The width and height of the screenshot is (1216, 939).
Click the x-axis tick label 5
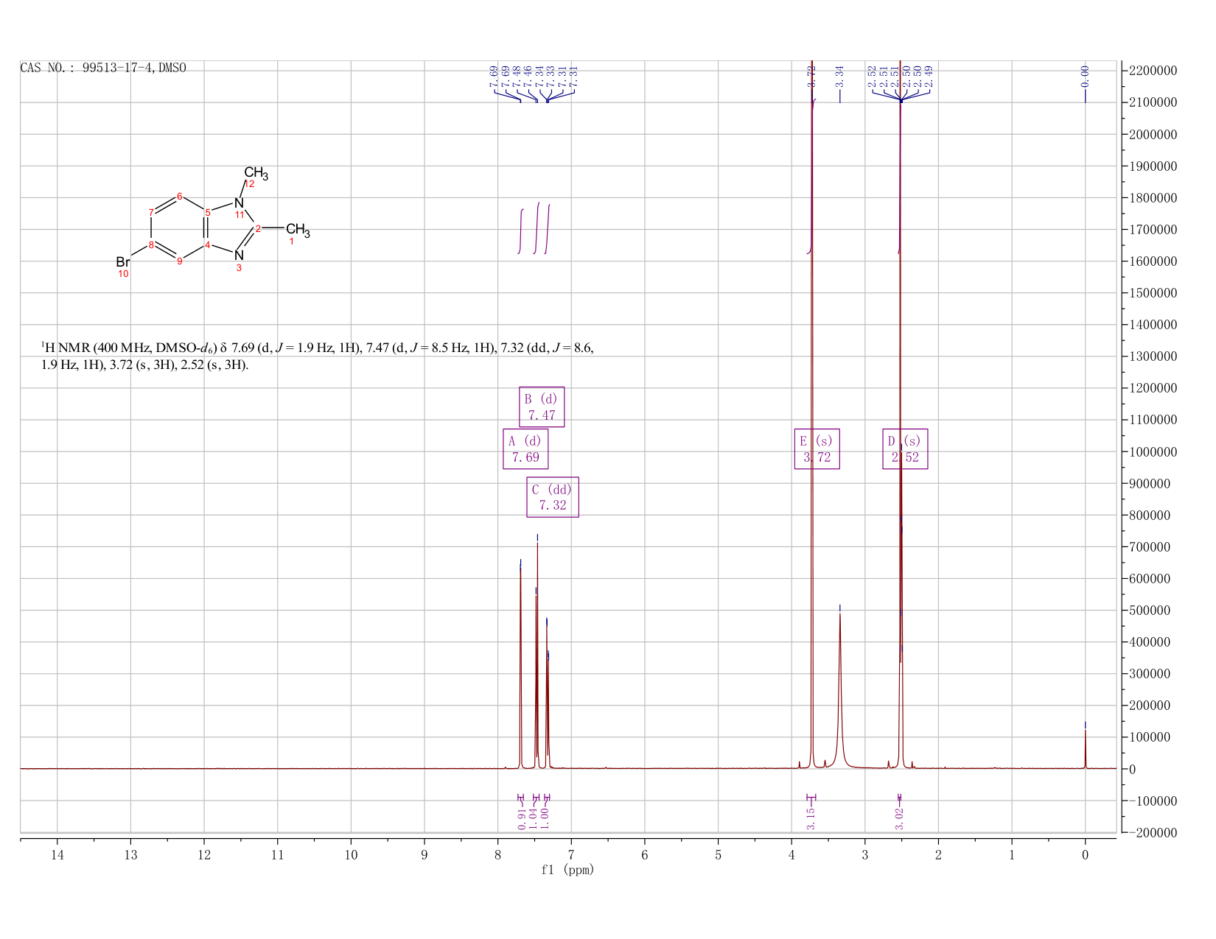[x=718, y=854]
